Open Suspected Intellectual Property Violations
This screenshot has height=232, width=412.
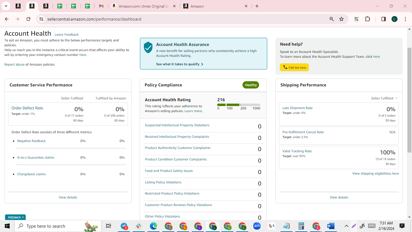[177, 125]
